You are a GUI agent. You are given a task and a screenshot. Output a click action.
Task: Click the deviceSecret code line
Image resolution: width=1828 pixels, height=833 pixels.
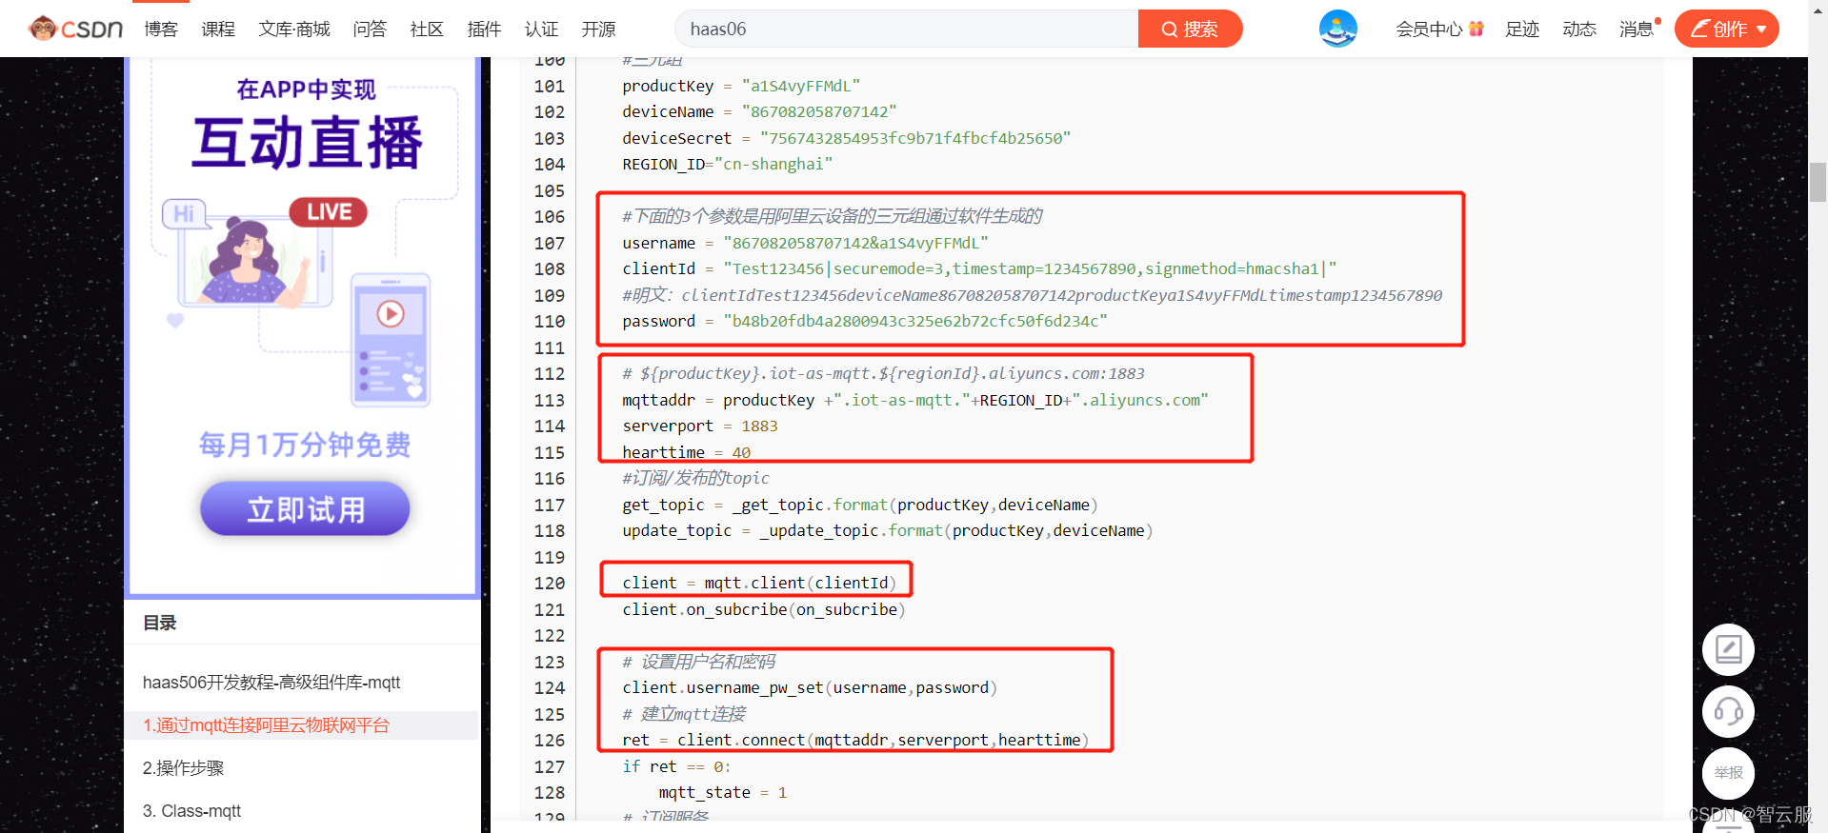pyautogui.click(x=847, y=138)
